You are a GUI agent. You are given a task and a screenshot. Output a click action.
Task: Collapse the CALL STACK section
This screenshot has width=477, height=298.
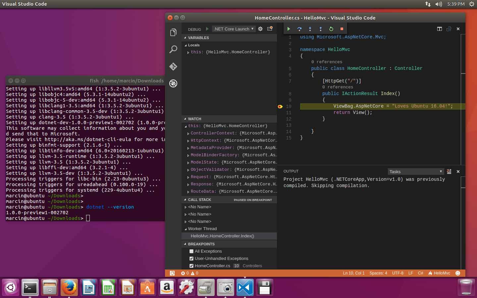pyautogui.click(x=185, y=200)
